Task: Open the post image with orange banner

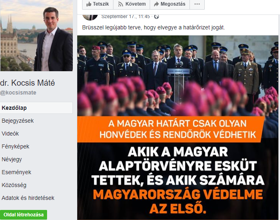Action: click(178, 127)
